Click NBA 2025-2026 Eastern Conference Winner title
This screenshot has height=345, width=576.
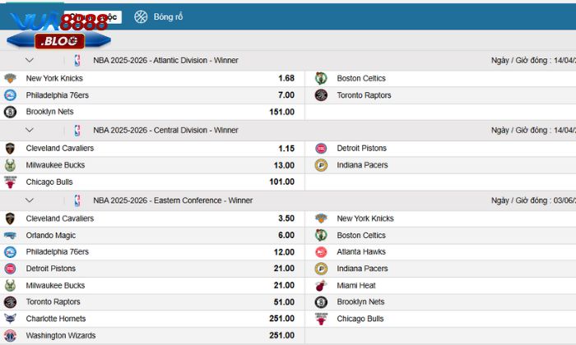click(x=172, y=200)
